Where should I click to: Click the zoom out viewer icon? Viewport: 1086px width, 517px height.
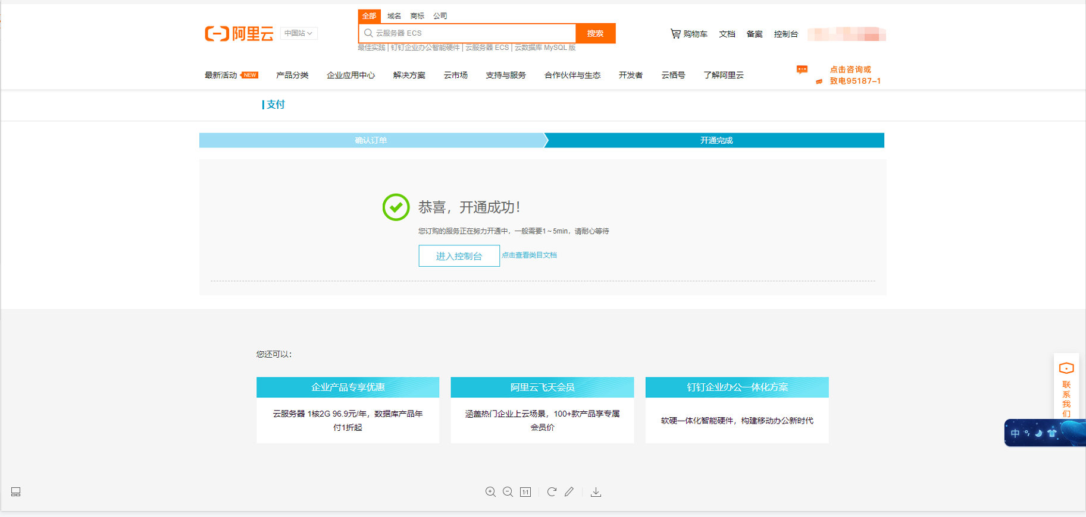click(508, 492)
